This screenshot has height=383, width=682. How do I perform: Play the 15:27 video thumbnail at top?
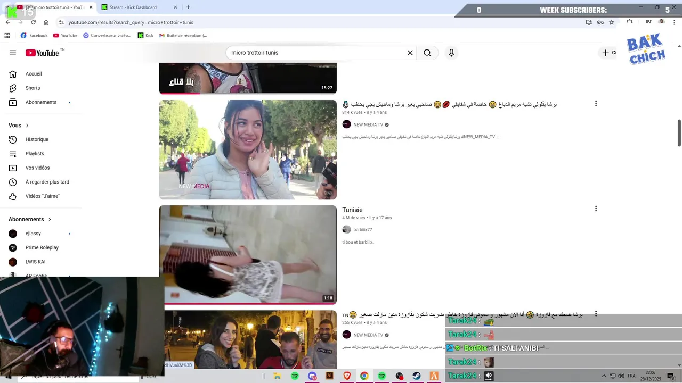pos(248,78)
